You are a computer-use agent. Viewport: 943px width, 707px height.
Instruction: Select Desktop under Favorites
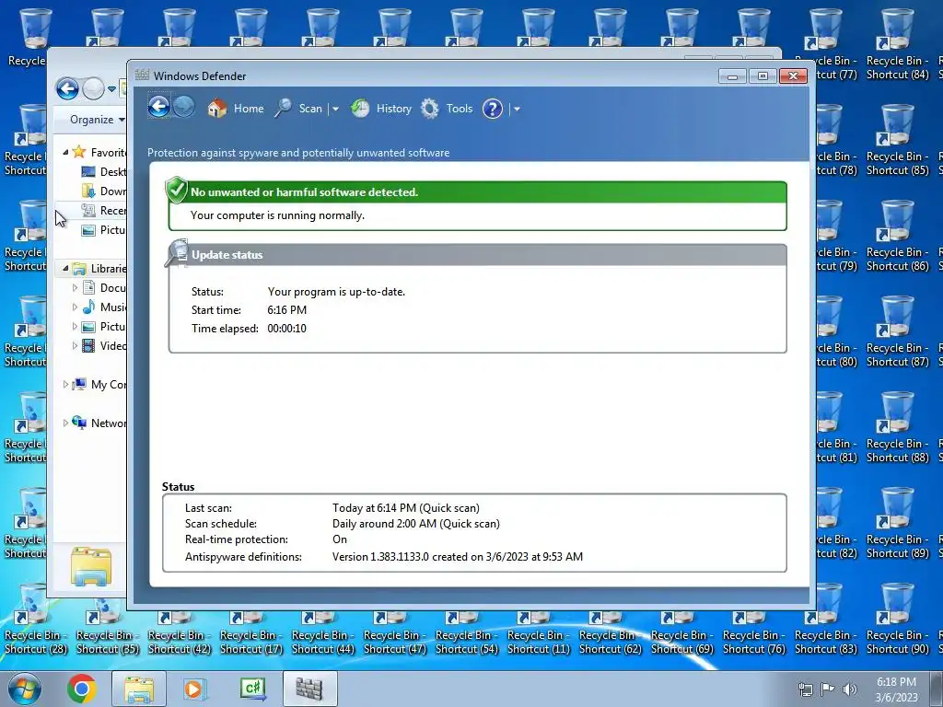click(103, 172)
